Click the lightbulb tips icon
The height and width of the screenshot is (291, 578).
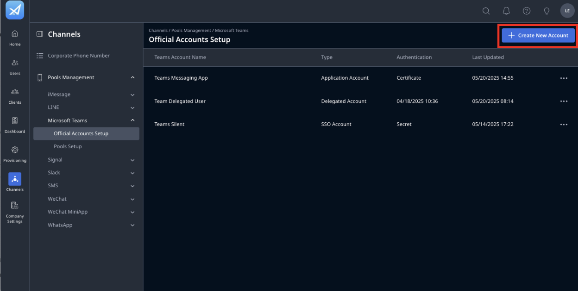click(547, 11)
